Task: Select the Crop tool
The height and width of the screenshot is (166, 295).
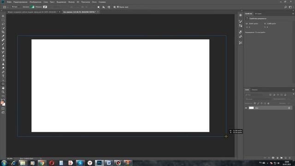Action: pyautogui.click(x=3, y=32)
